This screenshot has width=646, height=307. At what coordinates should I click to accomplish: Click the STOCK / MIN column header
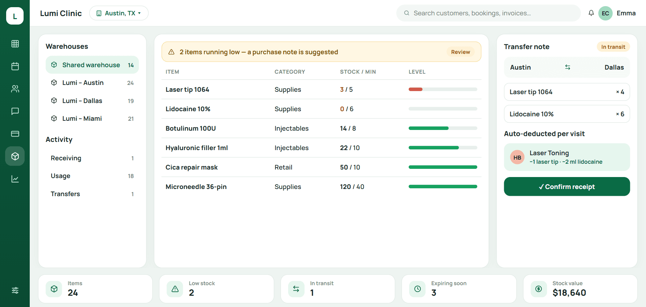click(358, 72)
